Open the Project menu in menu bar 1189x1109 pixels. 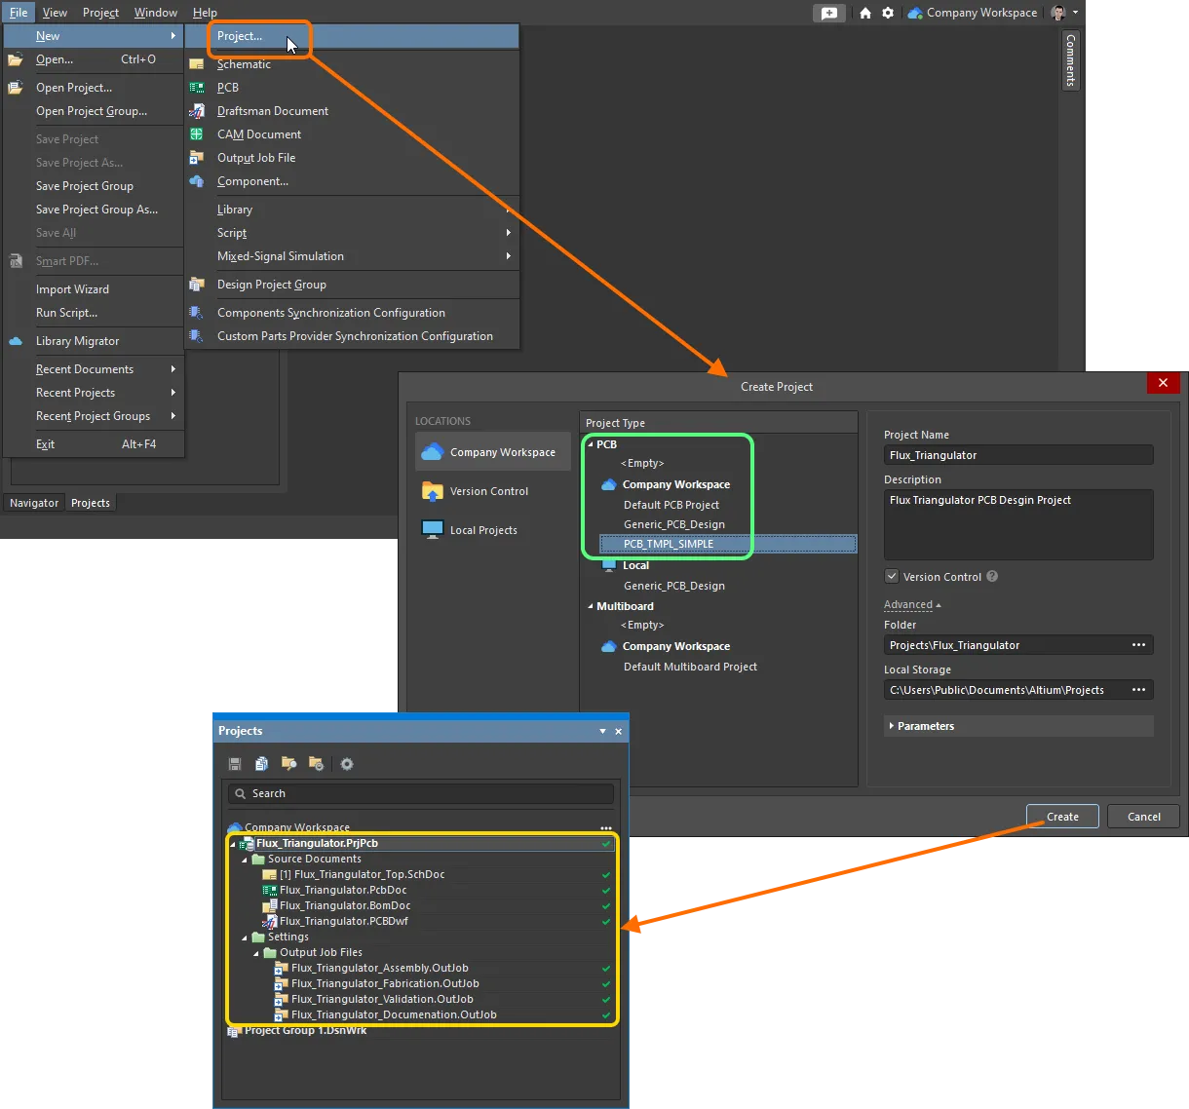pos(100,13)
